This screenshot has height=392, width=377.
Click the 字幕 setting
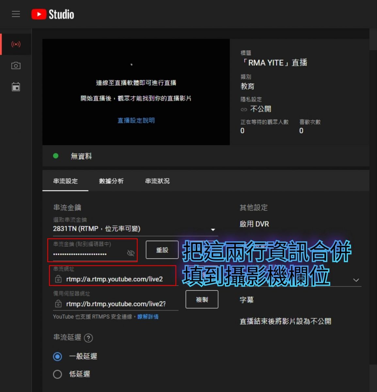pyautogui.click(x=247, y=300)
